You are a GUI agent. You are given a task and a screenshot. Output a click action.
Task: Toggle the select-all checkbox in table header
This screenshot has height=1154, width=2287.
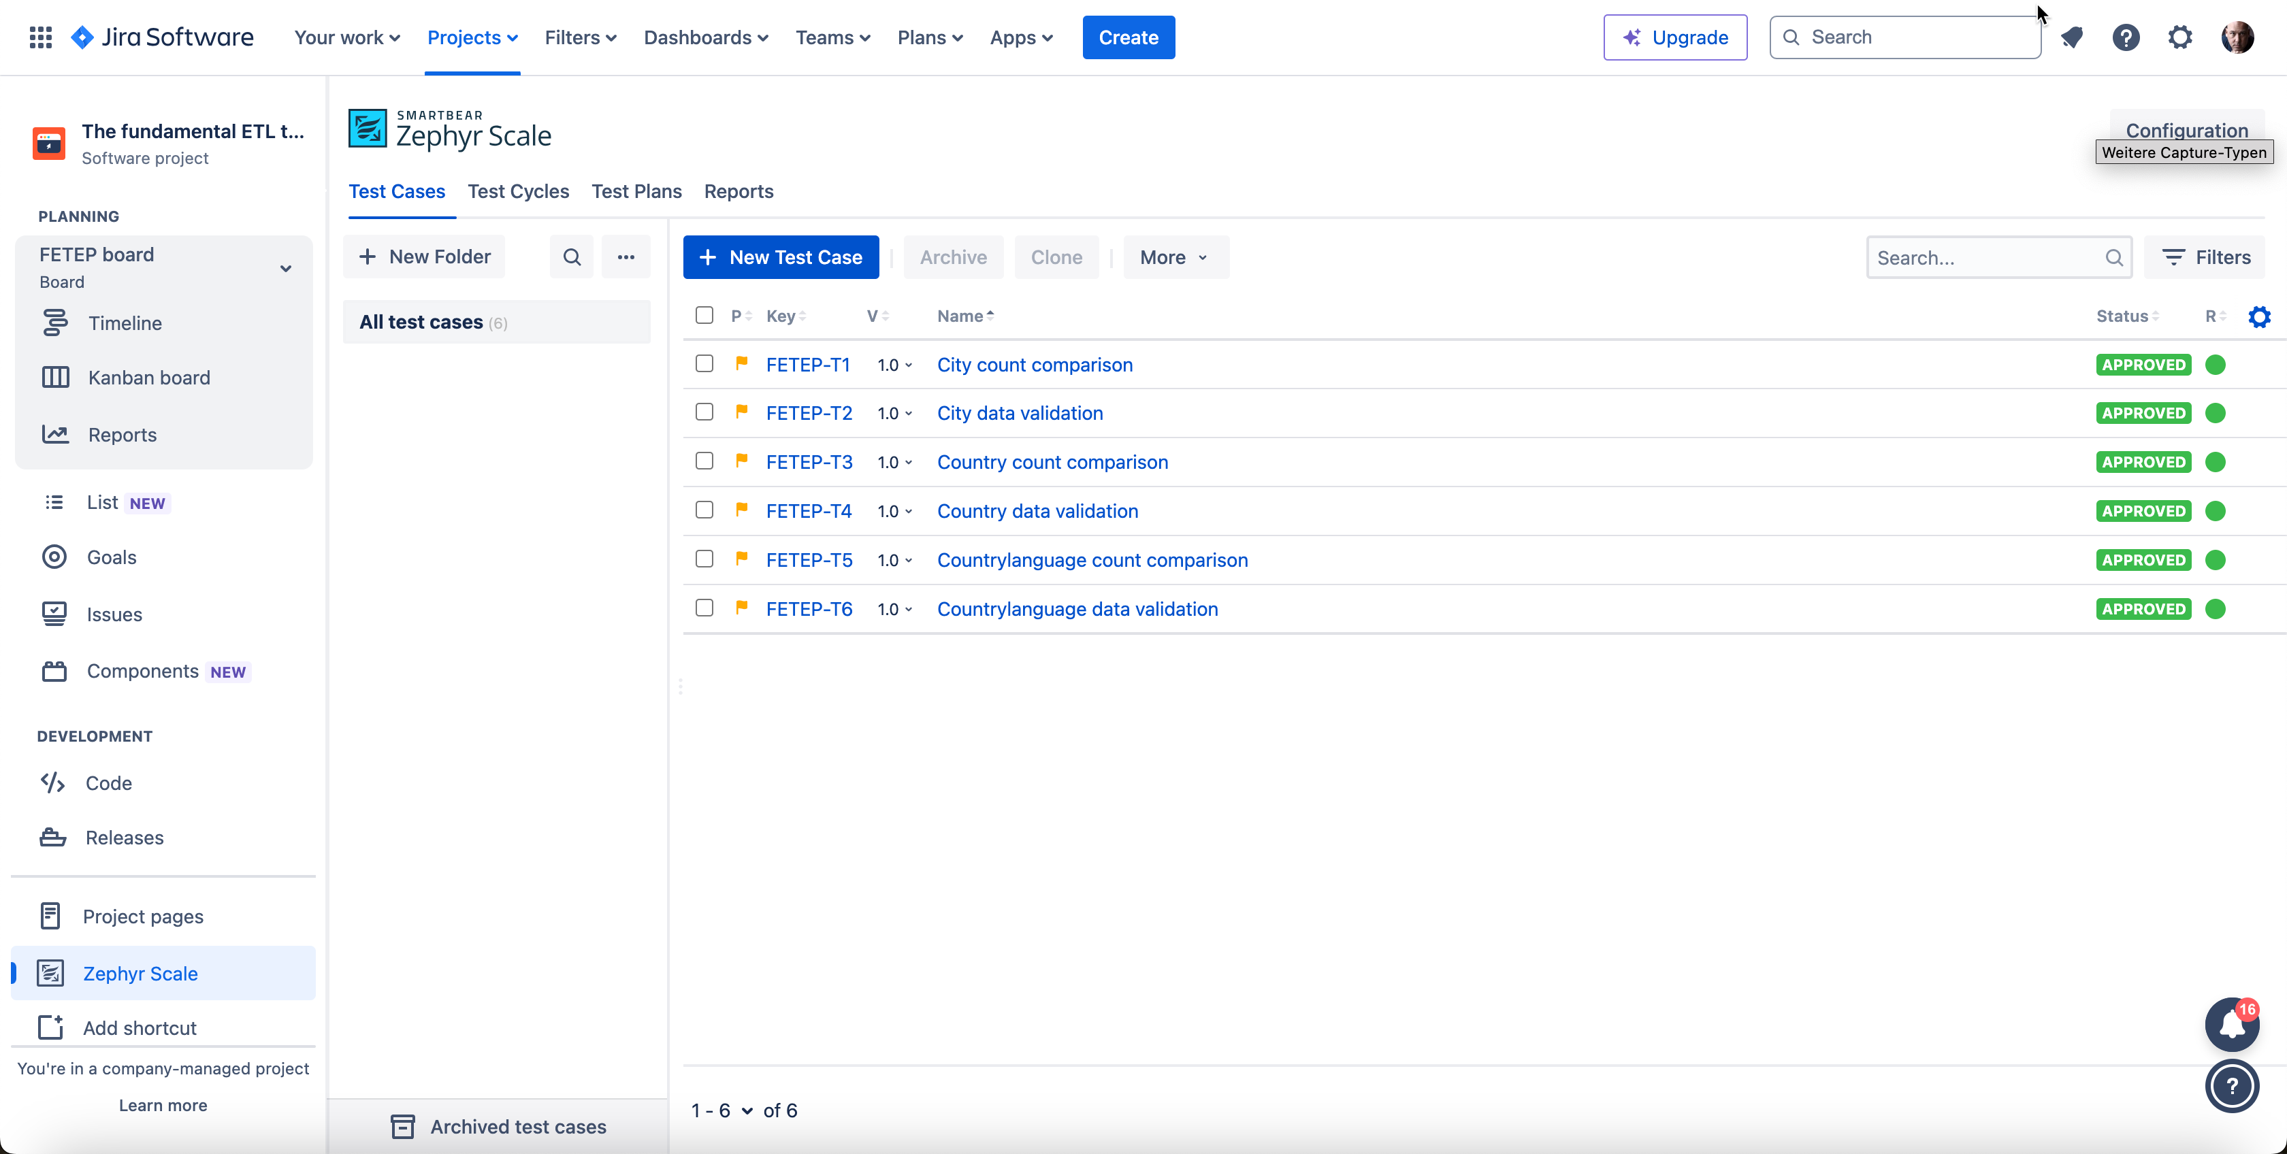pos(704,315)
